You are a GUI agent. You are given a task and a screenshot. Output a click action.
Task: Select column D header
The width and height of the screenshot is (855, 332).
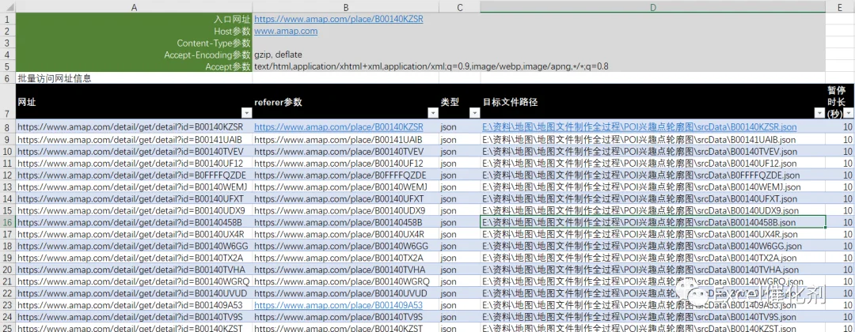pos(652,6)
